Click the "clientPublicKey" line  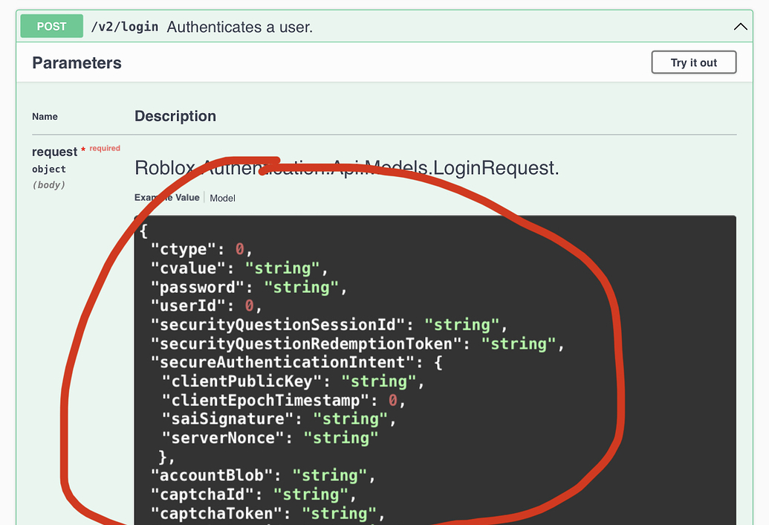pos(293,381)
